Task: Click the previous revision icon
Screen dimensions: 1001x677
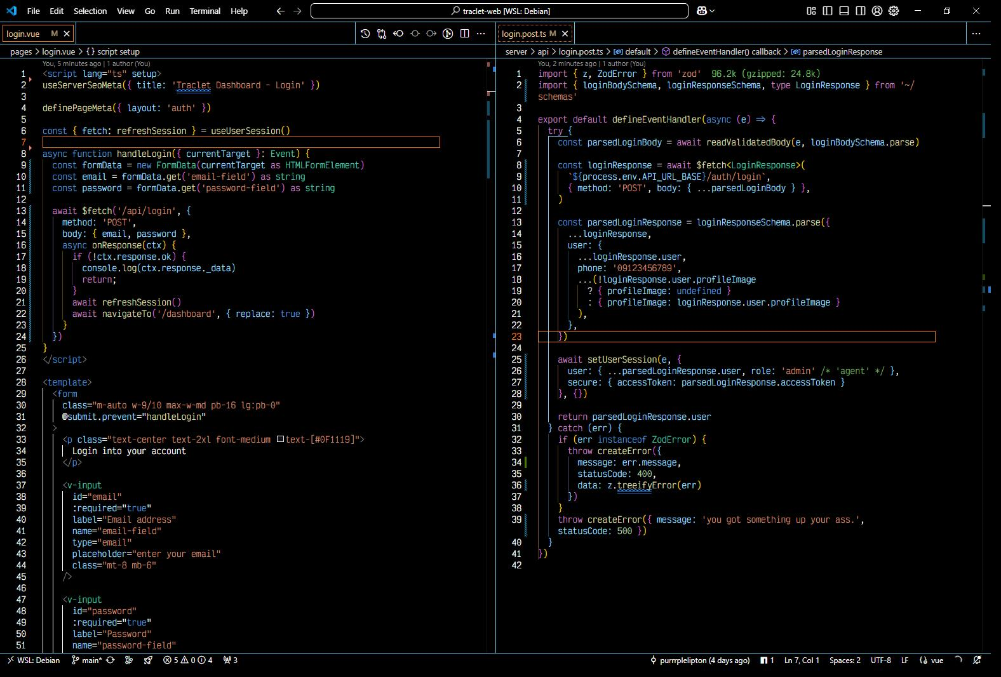Action: tap(398, 34)
